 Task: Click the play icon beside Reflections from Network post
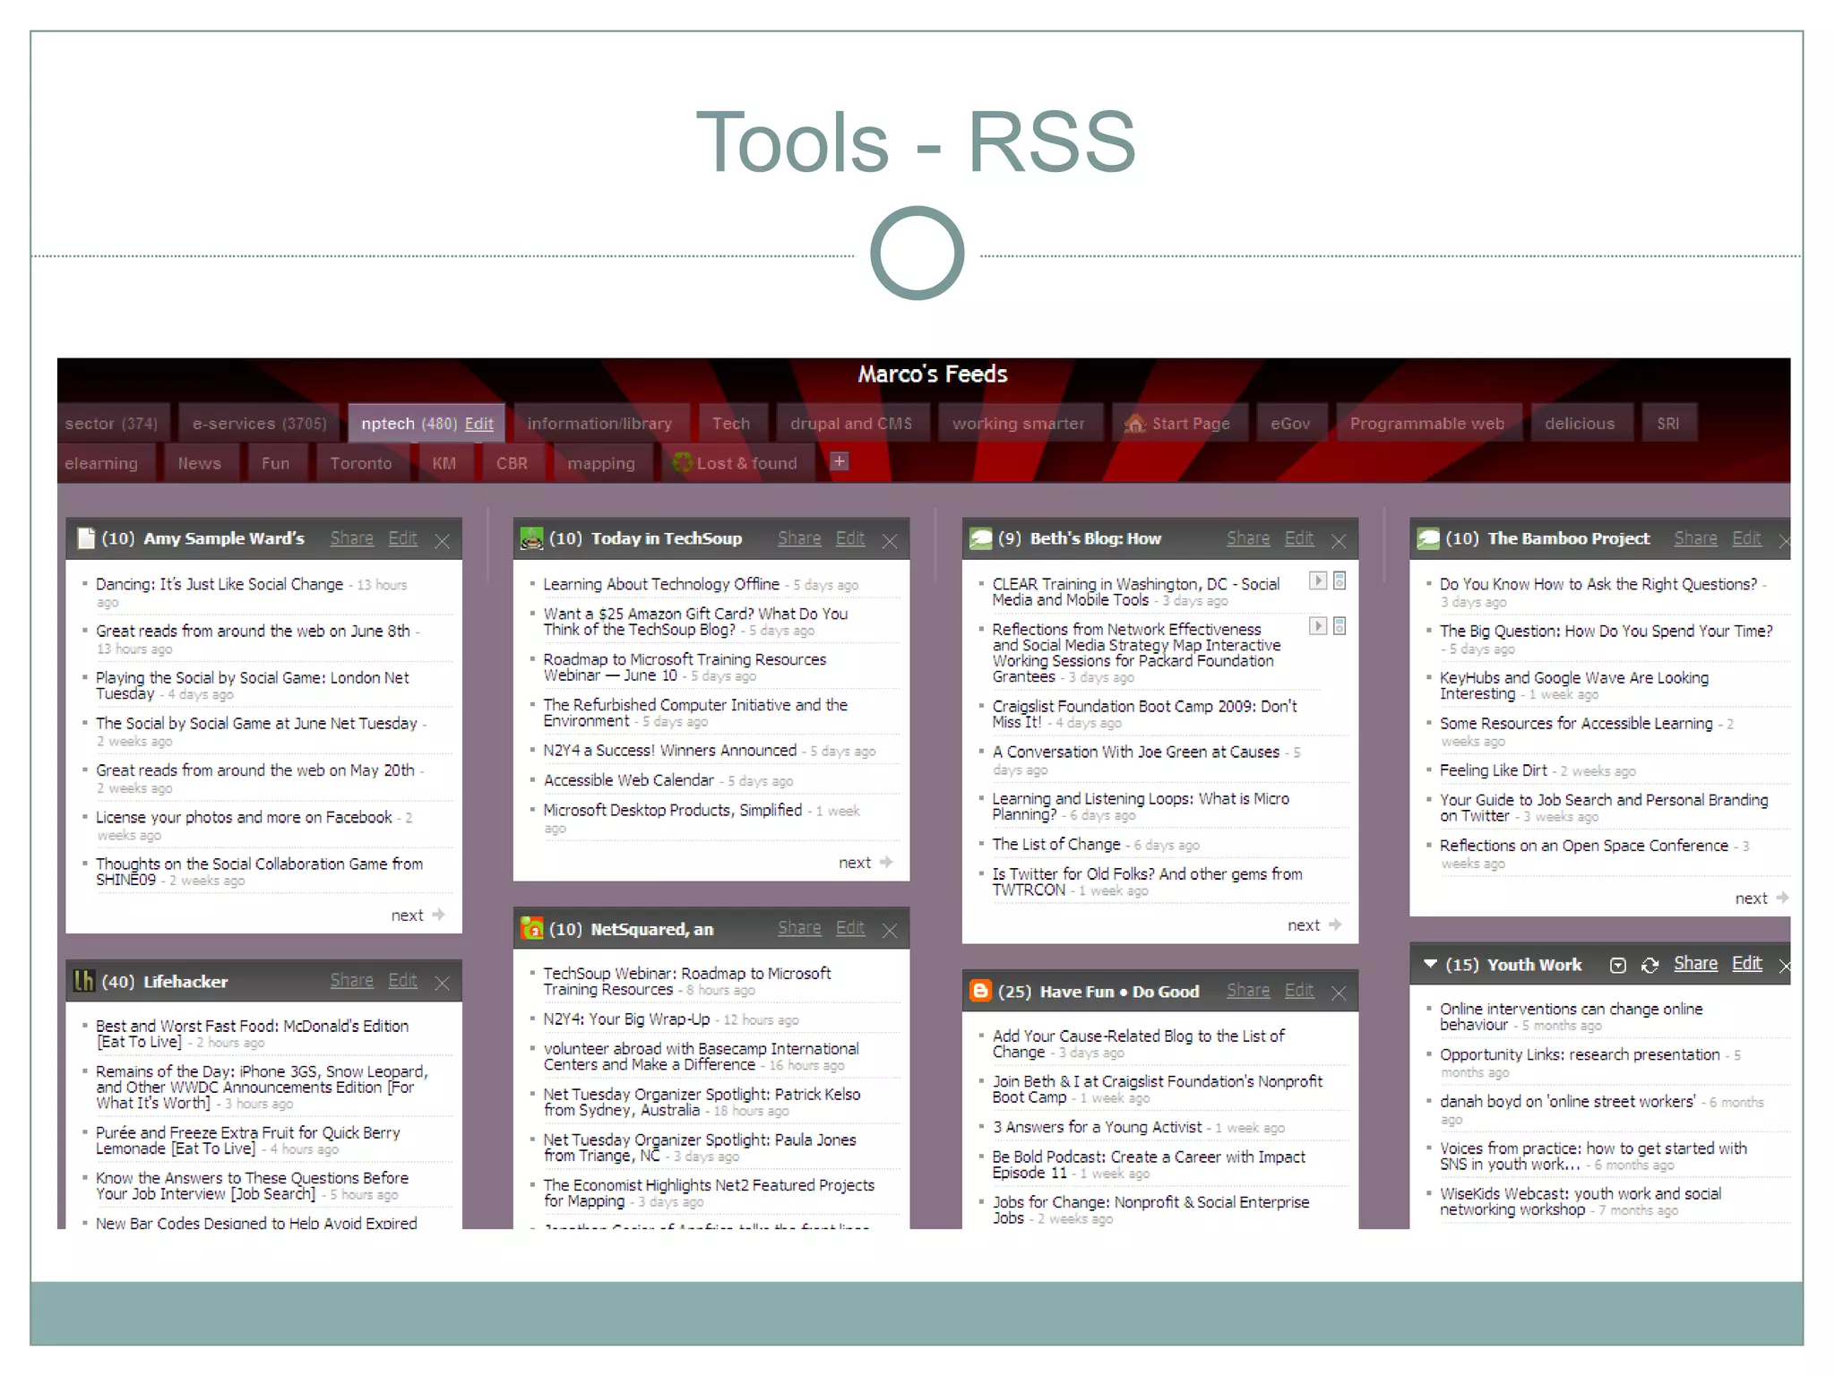[x=1318, y=625]
